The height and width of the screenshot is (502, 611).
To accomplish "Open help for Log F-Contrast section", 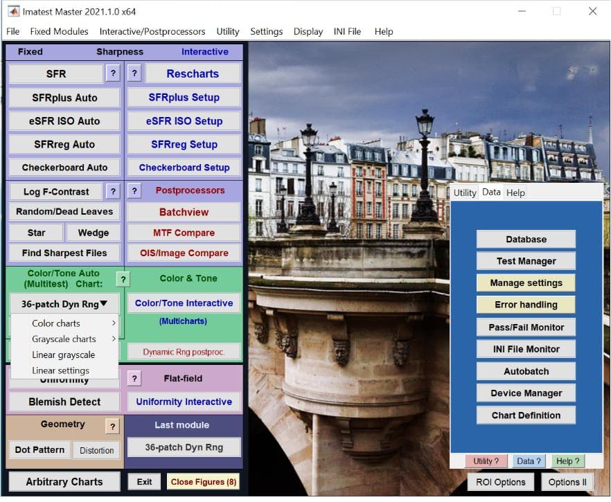I will (113, 191).
